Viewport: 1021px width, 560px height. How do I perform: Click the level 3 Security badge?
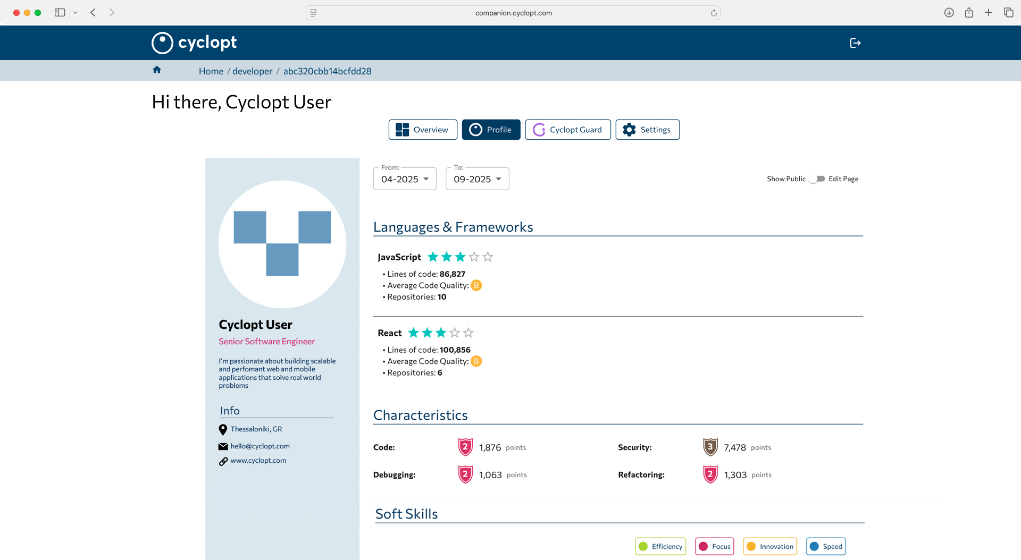[x=710, y=447]
